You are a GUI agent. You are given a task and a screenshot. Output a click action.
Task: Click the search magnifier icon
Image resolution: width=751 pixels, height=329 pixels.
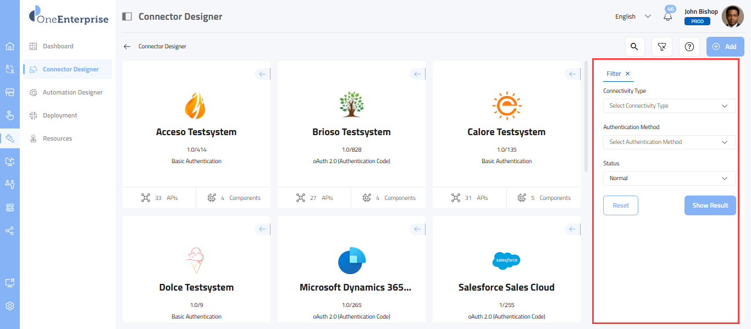(x=634, y=47)
